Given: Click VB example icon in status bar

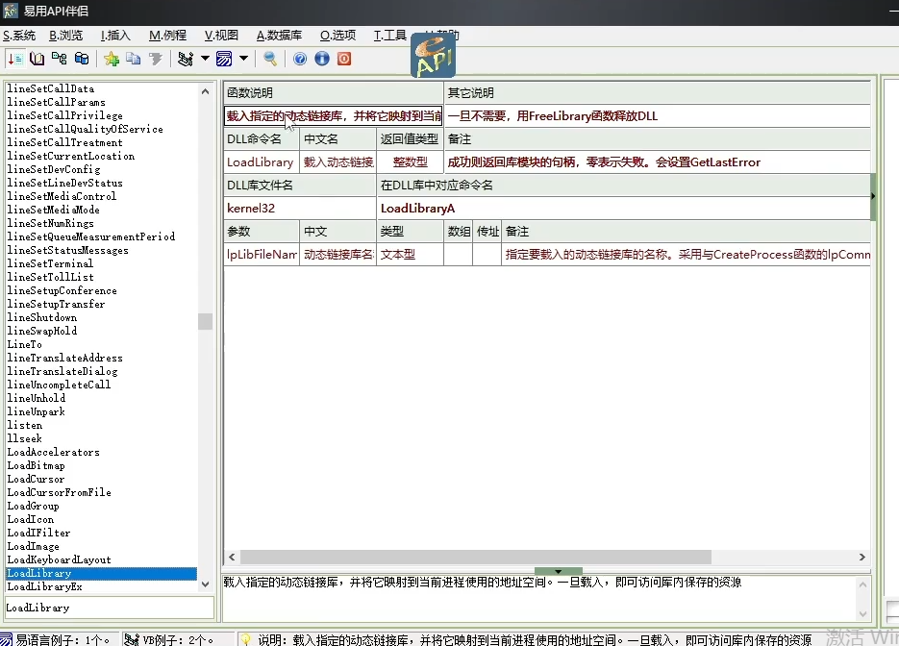Looking at the screenshot, I should click(x=132, y=639).
